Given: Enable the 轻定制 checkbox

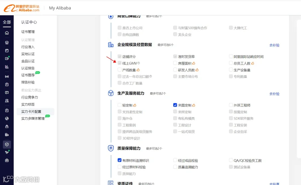Looking at the screenshot, I should tap(119, 105).
